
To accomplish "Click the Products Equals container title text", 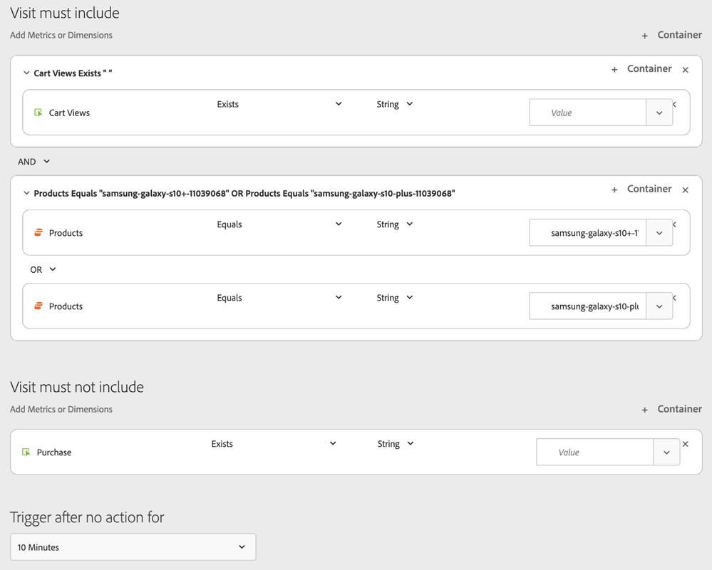I will 244,193.
